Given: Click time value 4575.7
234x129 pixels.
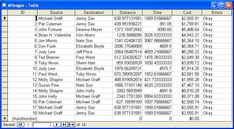Looking at the screenshot, I should tap(157, 69).
